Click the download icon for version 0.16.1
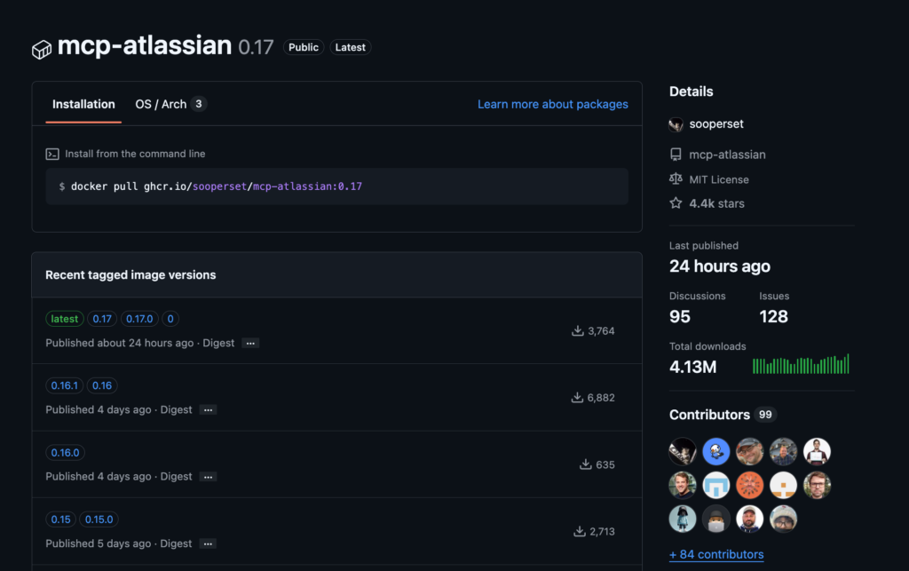The image size is (909, 571). pos(576,398)
